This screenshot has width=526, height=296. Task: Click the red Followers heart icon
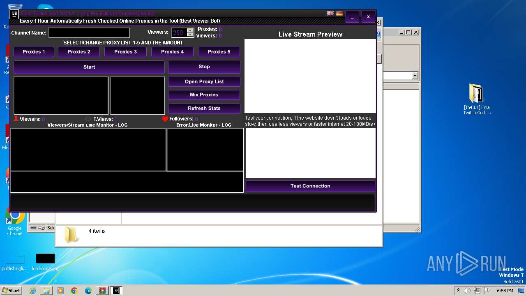165,119
